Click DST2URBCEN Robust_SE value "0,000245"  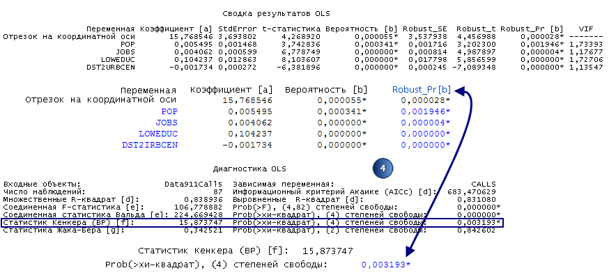[427, 67]
